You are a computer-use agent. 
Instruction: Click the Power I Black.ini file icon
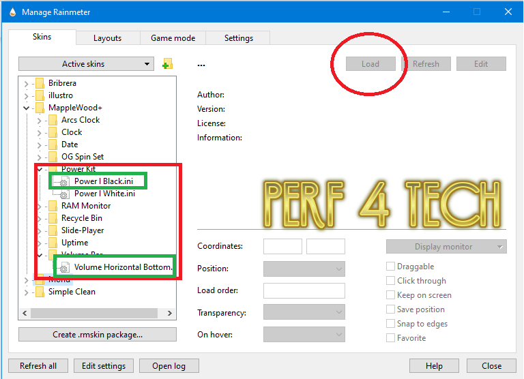[x=65, y=181]
